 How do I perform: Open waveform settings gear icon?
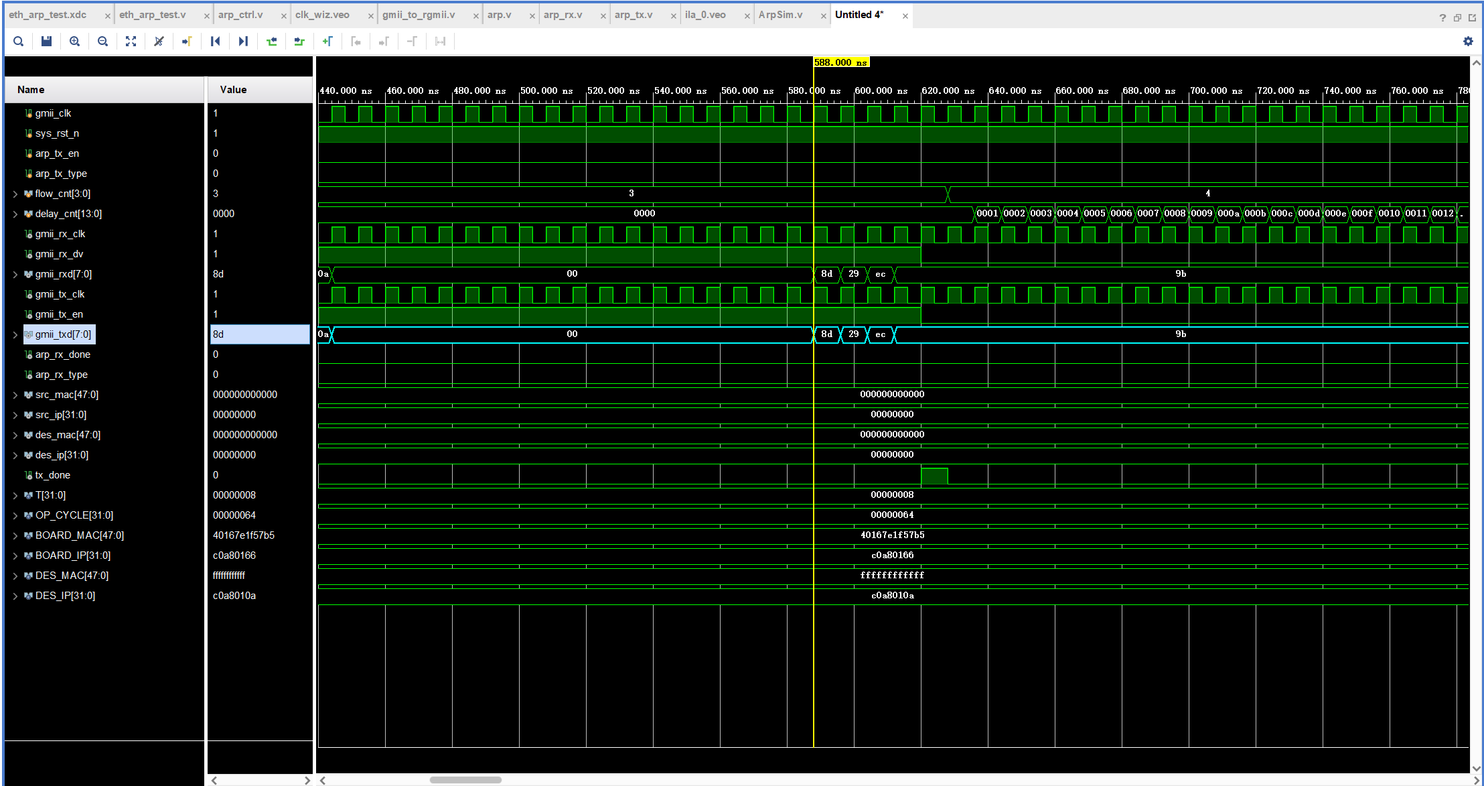coord(1468,42)
